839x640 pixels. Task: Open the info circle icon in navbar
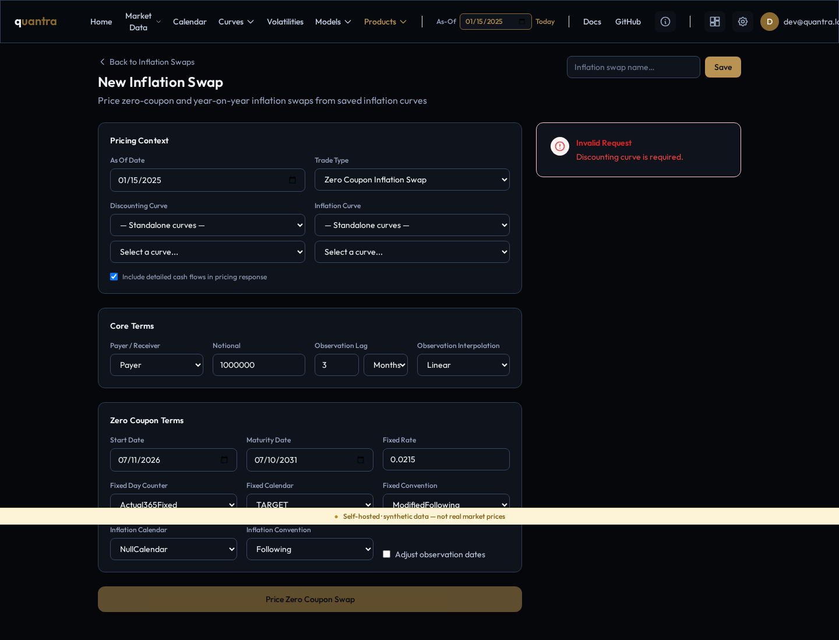[x=665, y=22]
